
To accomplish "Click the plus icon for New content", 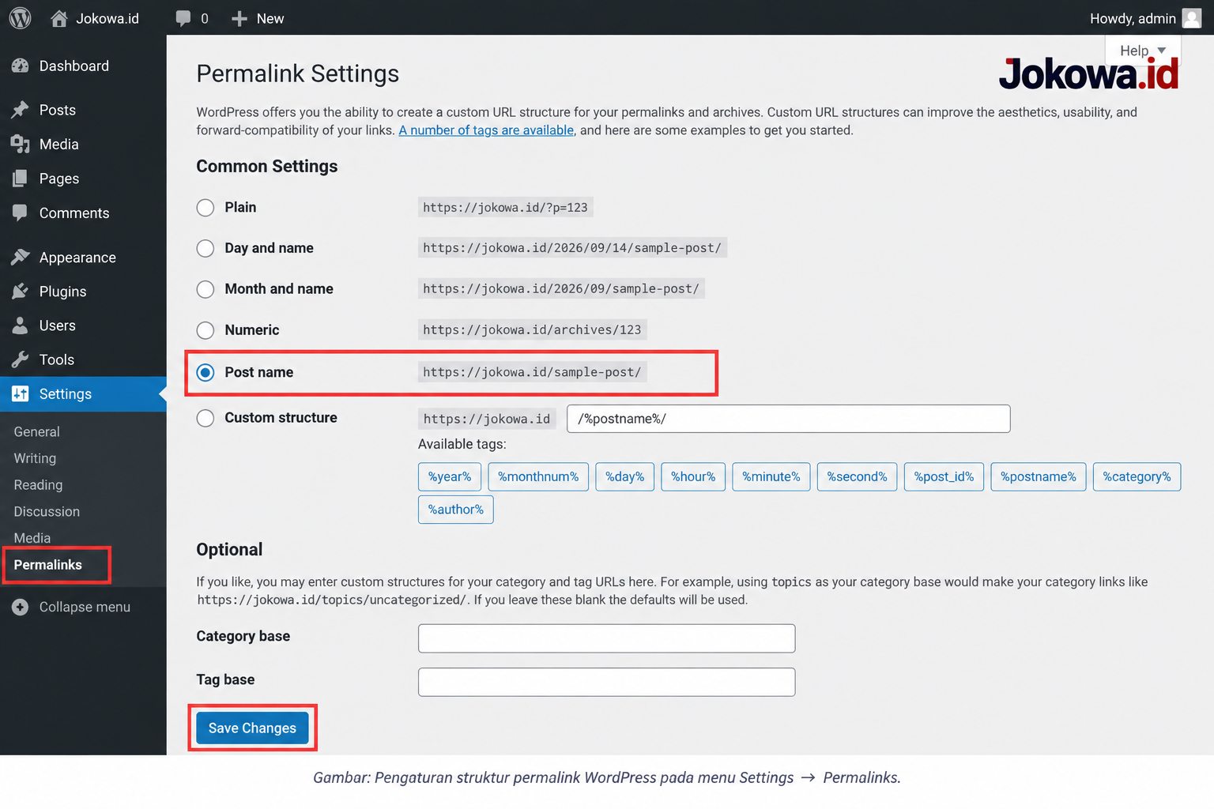I will pos(239,18).
